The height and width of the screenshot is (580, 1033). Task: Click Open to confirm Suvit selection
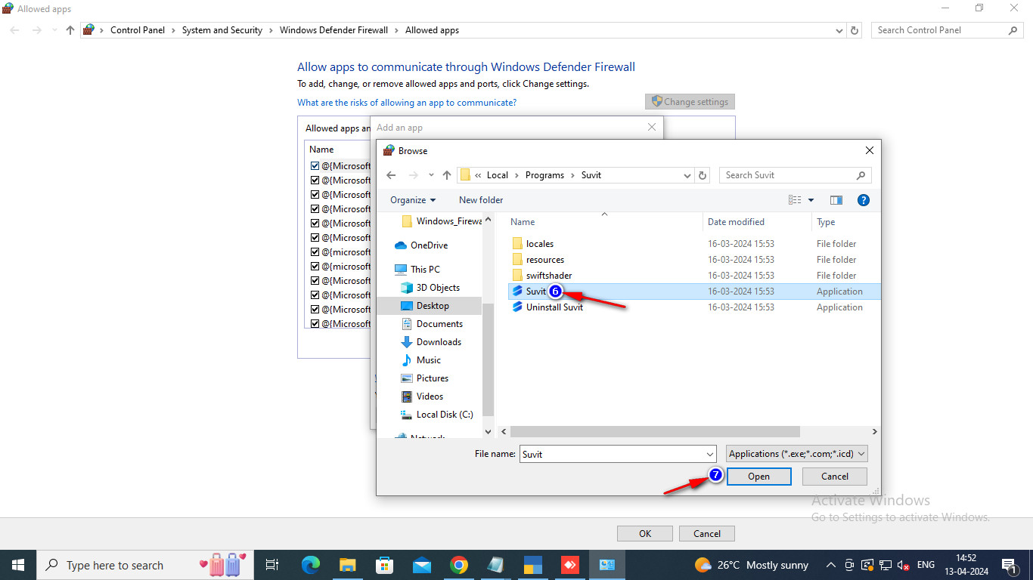(758, 477)
